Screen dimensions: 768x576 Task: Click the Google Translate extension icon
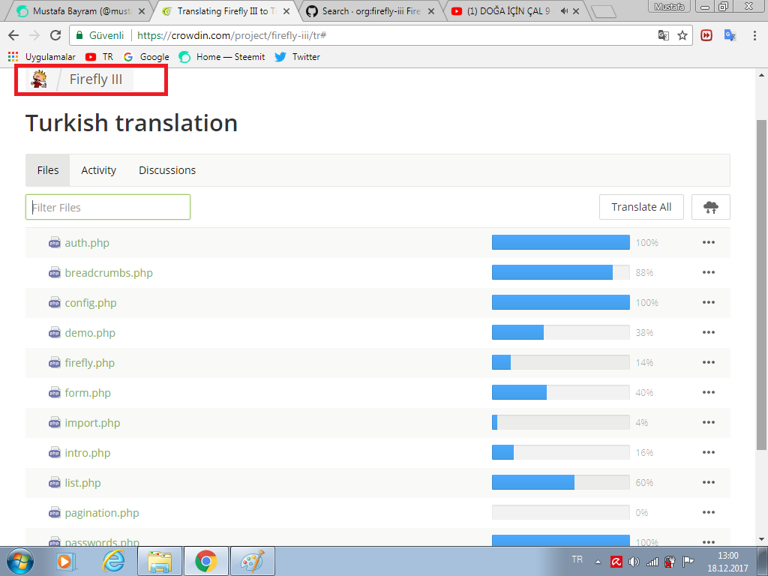pos(730,35)
